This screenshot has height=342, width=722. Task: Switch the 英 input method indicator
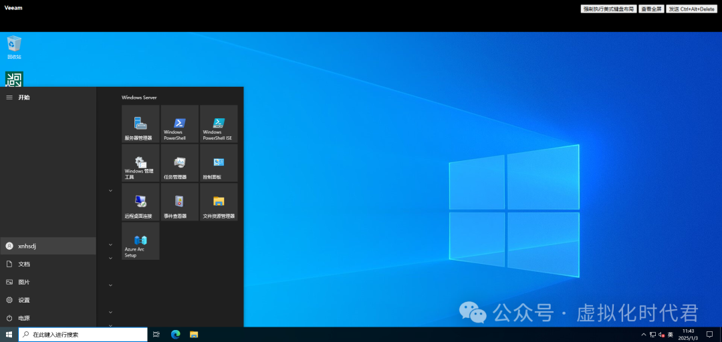pos(671,335)
